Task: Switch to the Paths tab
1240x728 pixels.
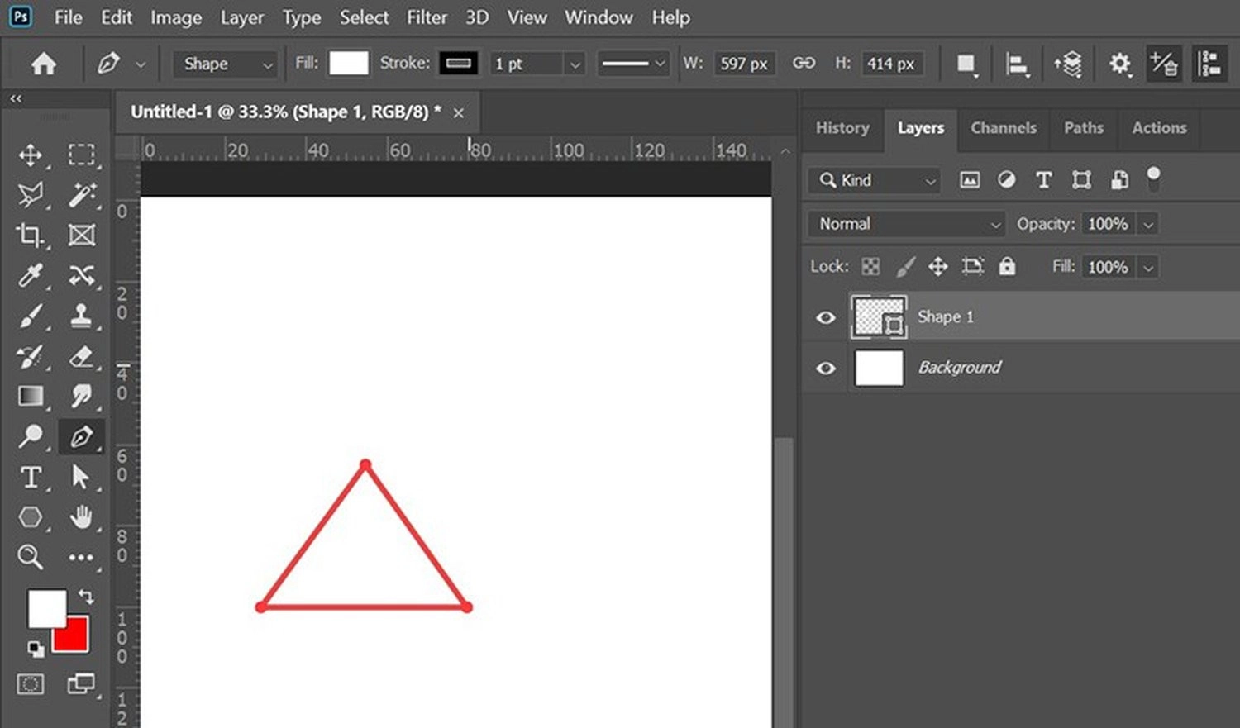Action: [1083, 128]
